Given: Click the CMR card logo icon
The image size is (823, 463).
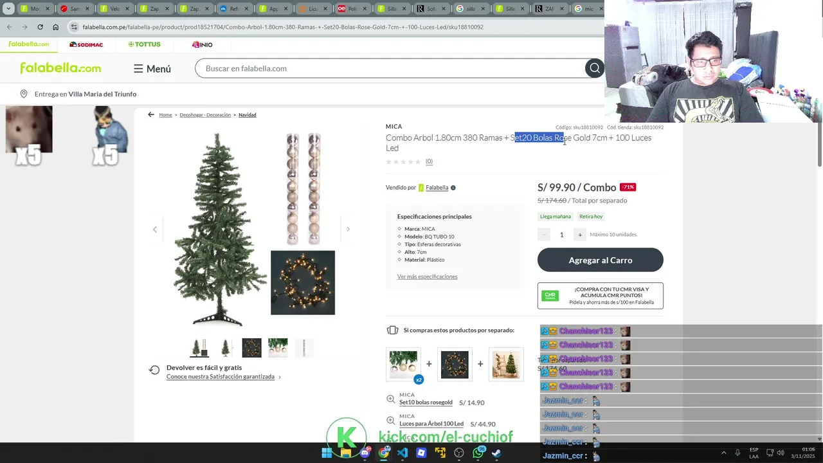Looking at the screenshot, I should (x=550, y=296).
